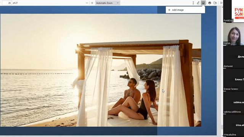Open the tools menu double-chevron
The height and width of the screenshot is (137, 244).
pyautogui.click(x=221, y=3)
